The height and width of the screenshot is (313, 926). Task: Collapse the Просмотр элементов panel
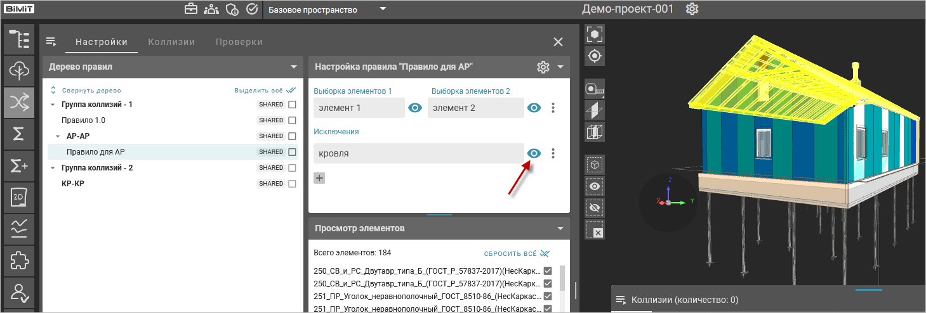(560, 229)
